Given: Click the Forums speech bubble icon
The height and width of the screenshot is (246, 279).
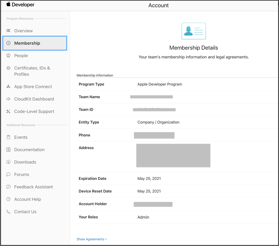Looking at the screenshot, I should (9, 174).
